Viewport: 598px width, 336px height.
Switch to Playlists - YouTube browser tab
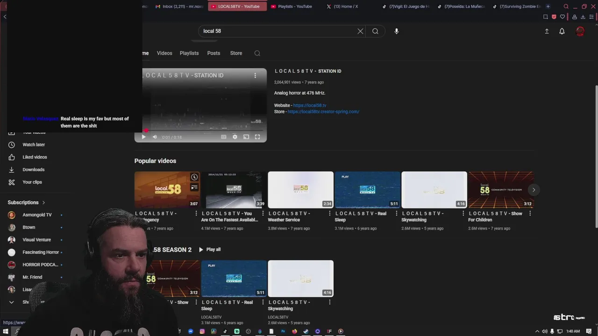point(295,7)
